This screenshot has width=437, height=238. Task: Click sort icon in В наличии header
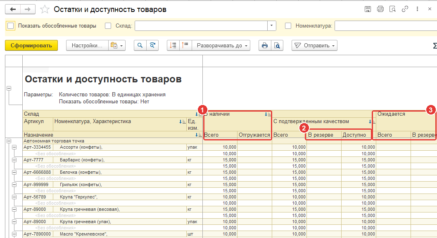point(268,114)
